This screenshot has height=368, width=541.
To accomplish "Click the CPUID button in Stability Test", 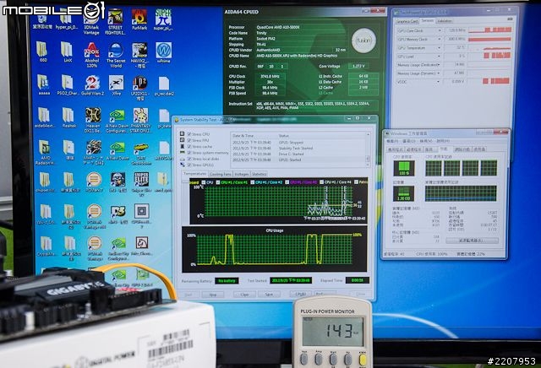I will 300,295.
